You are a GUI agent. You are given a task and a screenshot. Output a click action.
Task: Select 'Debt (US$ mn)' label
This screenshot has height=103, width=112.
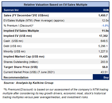coord(13,46)
